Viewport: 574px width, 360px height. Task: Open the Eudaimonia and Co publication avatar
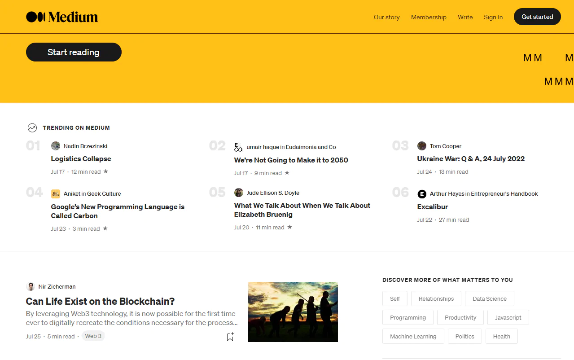click(x=239, y=147)
